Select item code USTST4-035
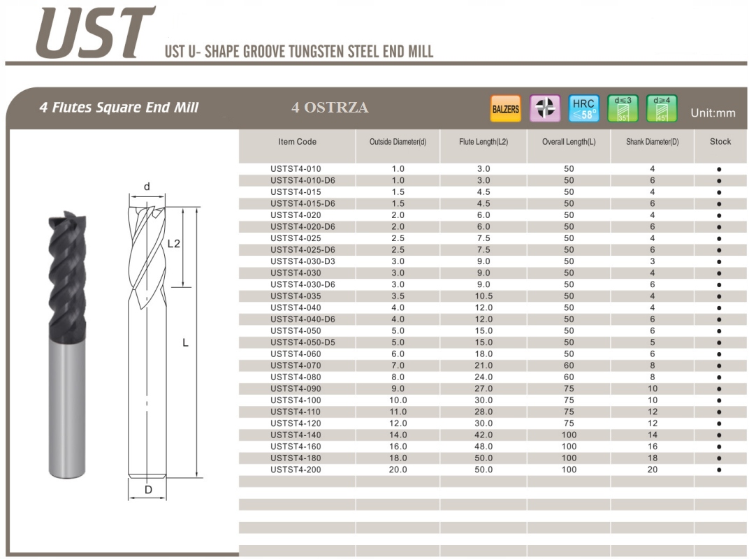Image resolution: width=749 pixels, height=559 pixels. [296, 296]
